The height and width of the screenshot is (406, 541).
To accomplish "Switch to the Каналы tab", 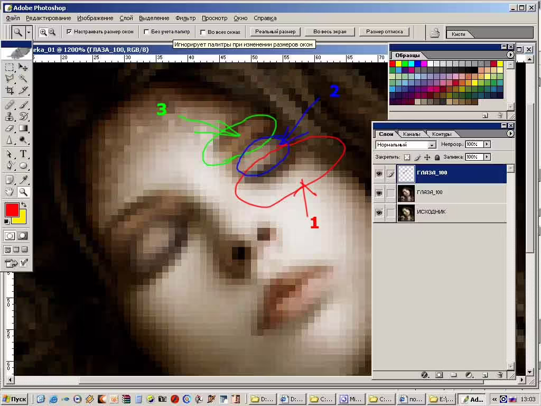I will pos(412,134).
